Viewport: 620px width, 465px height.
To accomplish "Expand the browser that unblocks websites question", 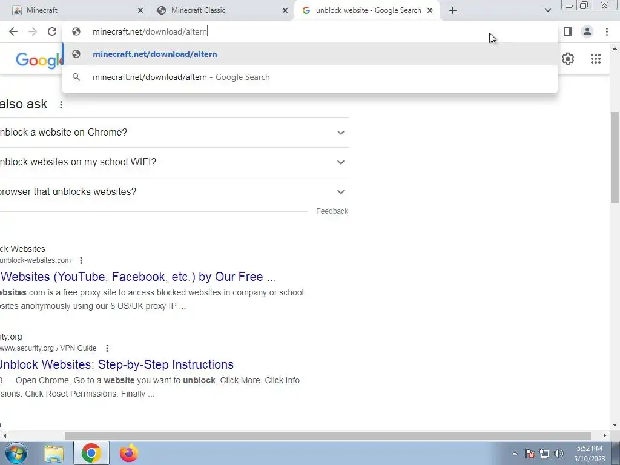I will pyautogui.click(x=174, y=192).
